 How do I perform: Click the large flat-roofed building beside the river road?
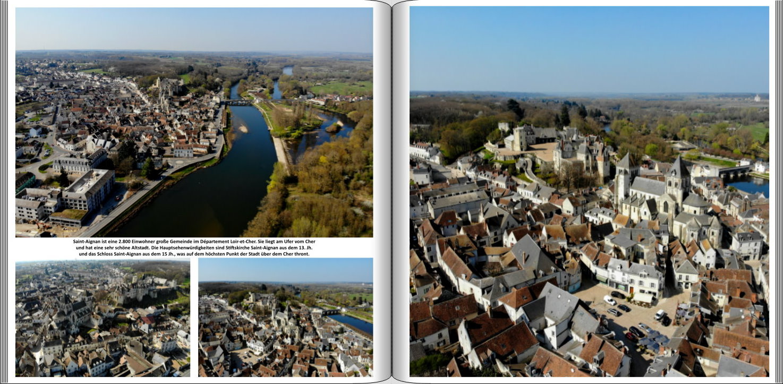pos(88,189)
